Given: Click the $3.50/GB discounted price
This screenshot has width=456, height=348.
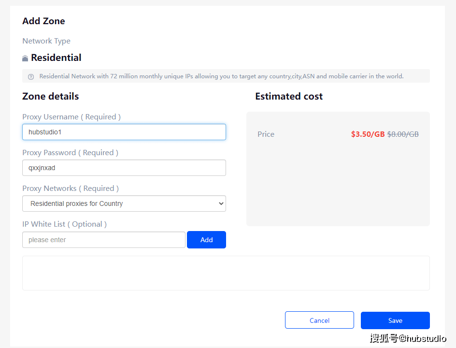Looking at the screenshot, I should [368, 134].
